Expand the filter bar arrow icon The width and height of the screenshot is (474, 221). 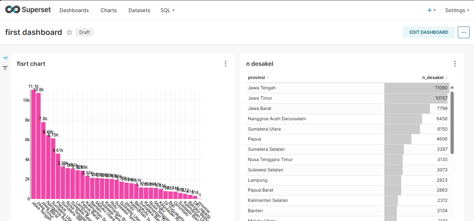pyautogui.click(x=5, y=58)
